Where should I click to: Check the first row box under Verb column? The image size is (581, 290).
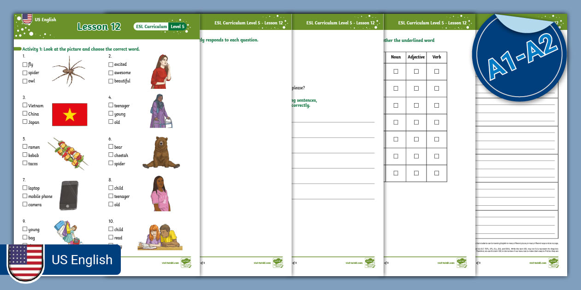tap(437, 71)
